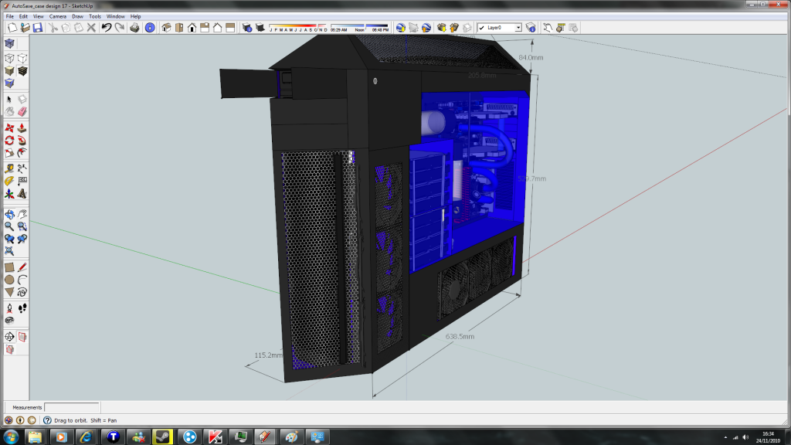Click the Undo arrow
The image size is (791, 445).
[107, 28]
